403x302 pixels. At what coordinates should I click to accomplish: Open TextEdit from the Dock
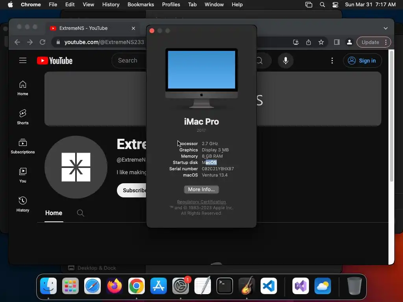tap(203, 286)
